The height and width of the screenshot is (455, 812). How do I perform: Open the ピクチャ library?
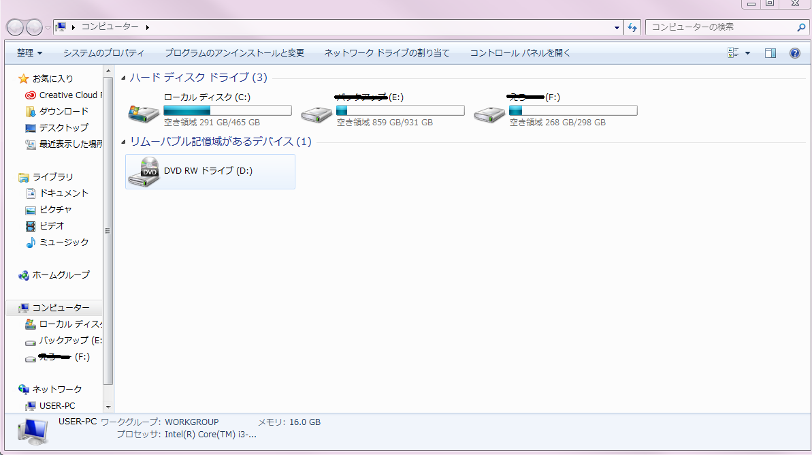(49, 210)
